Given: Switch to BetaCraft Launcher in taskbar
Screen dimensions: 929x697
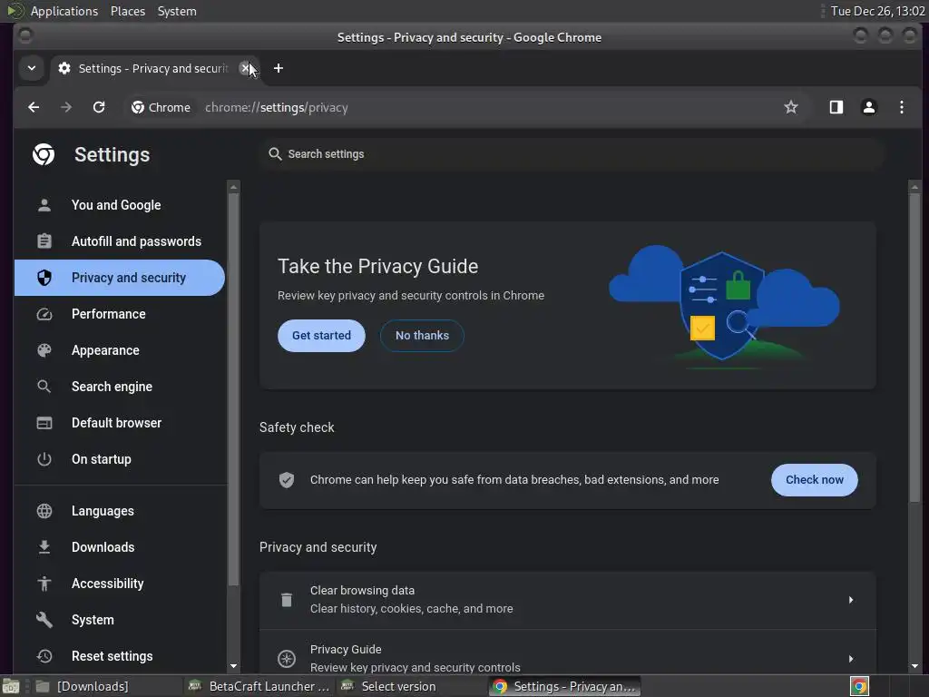Looking at the screenshot, I should pos(259,686).
